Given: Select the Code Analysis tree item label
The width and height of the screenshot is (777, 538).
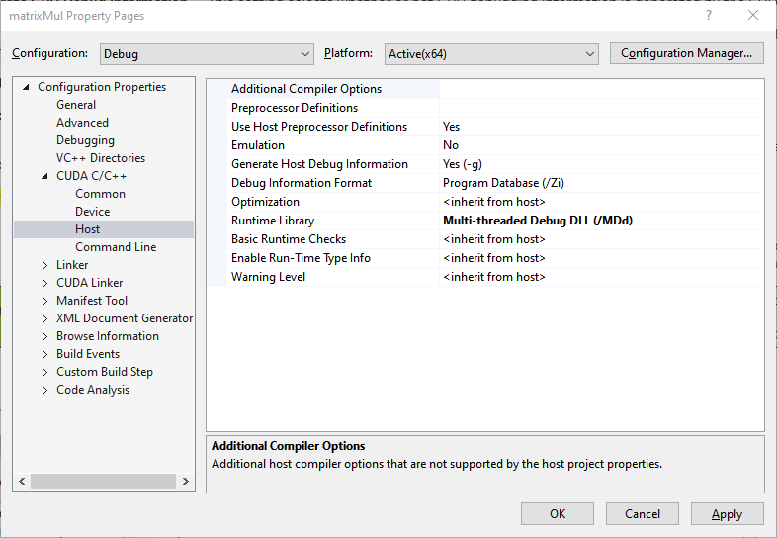Looking at the screenshot, I should [93, 391].
